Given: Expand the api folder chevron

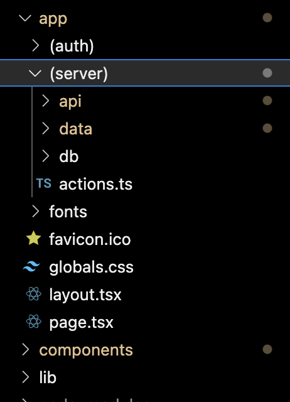Looking at the screenshot, I should click(x=45, y=100).
